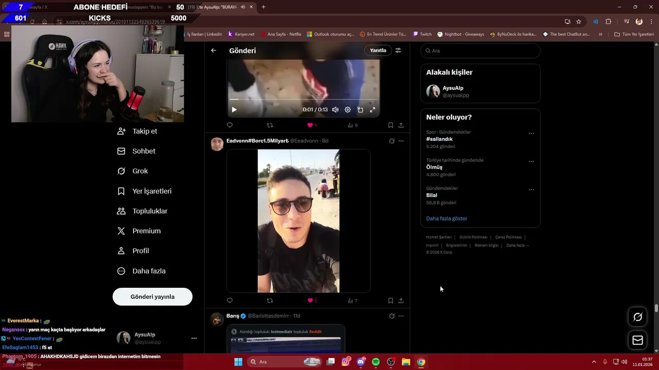This screenshot has width=659, height=370.
Task: Reply to the top video post
Action: 230,125
